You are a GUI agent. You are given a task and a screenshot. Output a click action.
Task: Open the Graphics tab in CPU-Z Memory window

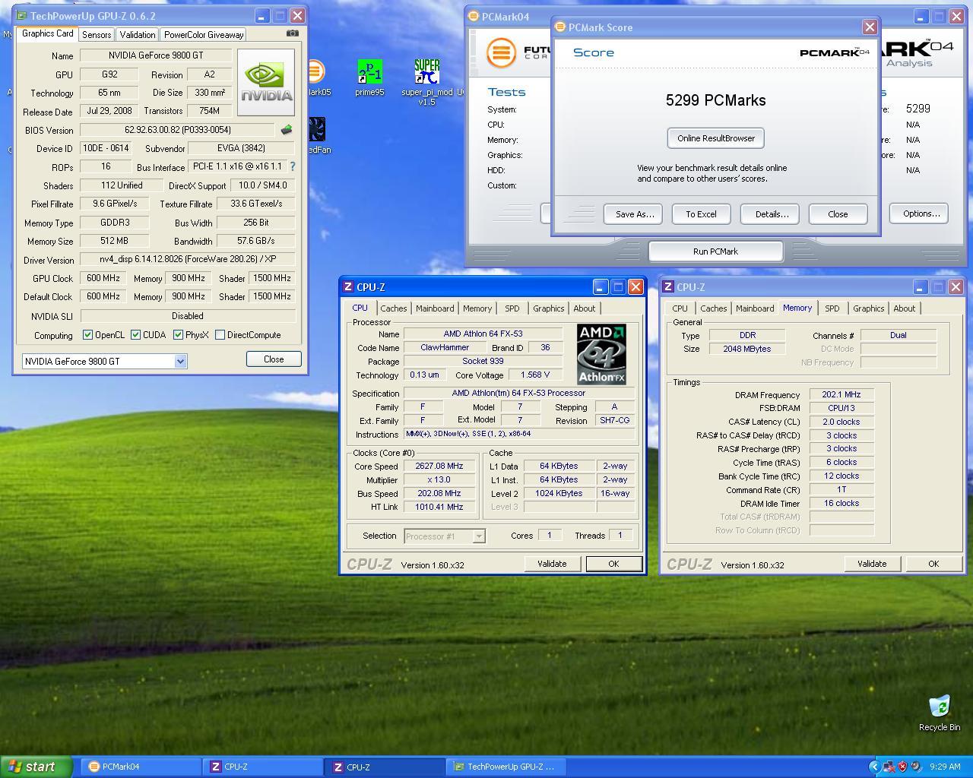868,308
